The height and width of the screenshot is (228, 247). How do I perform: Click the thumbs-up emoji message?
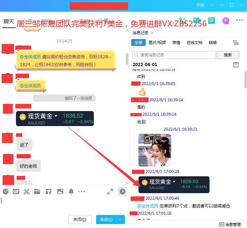pos(142,92)
